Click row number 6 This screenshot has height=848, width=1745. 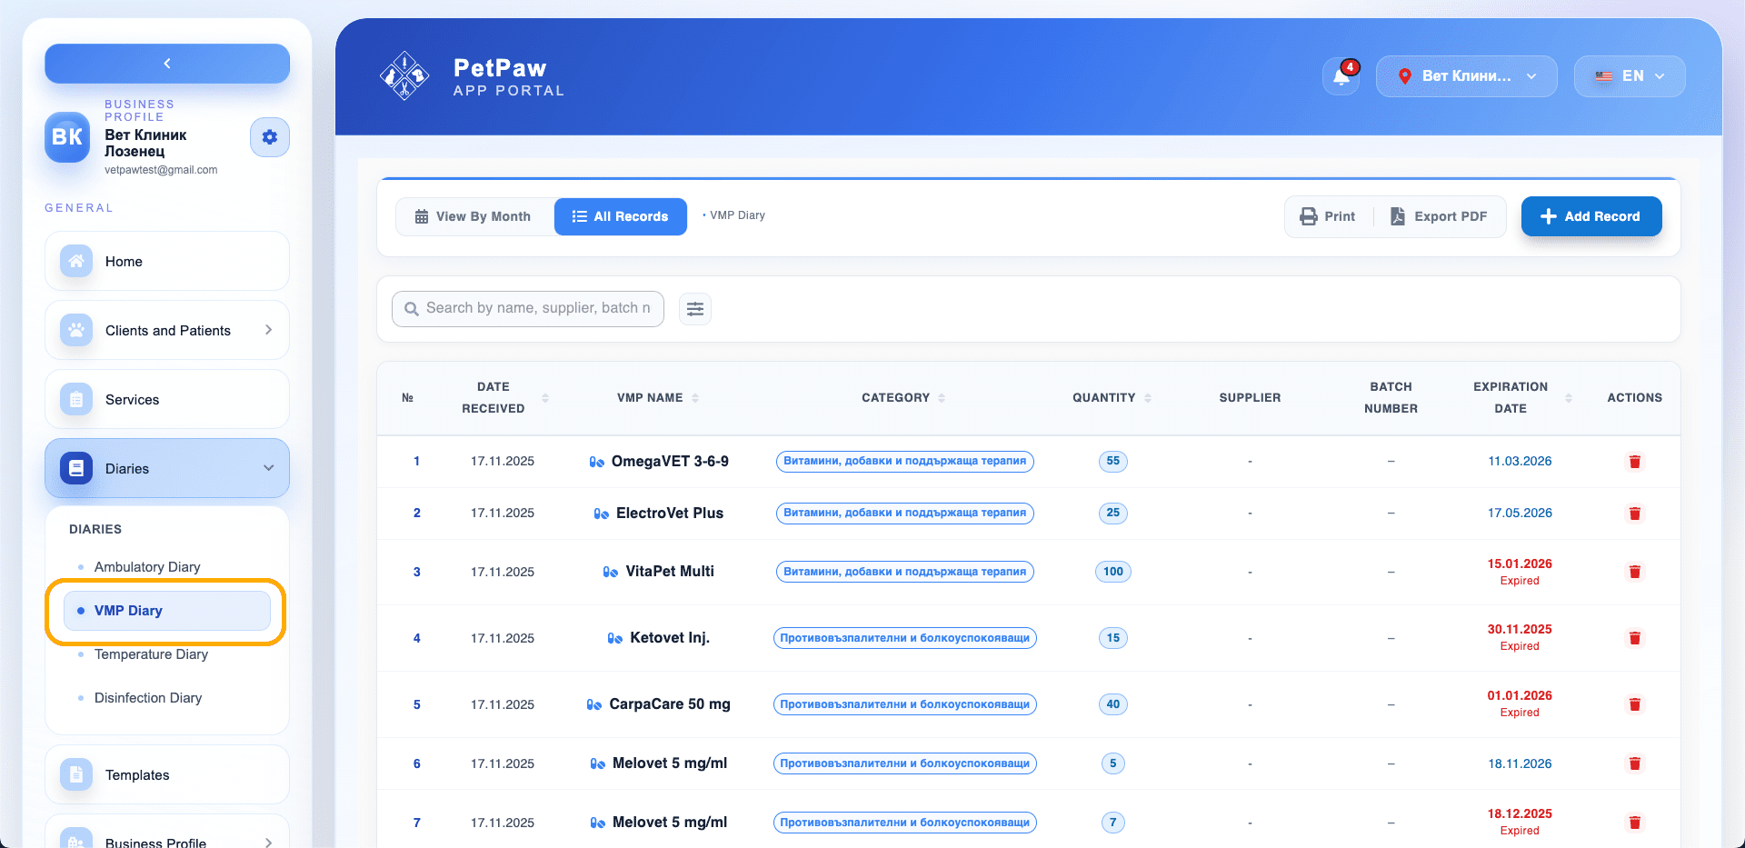(417, 763)
